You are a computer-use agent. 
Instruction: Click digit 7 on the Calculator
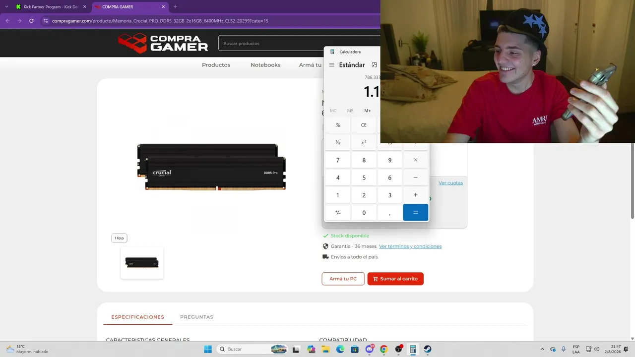click(x=338, y=160)
